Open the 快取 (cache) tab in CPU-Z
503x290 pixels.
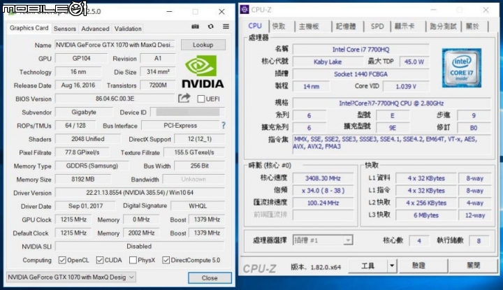tap(279, 27)
